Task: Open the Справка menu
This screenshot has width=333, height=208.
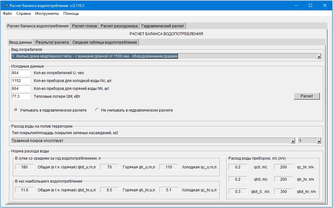Action: 24,14
